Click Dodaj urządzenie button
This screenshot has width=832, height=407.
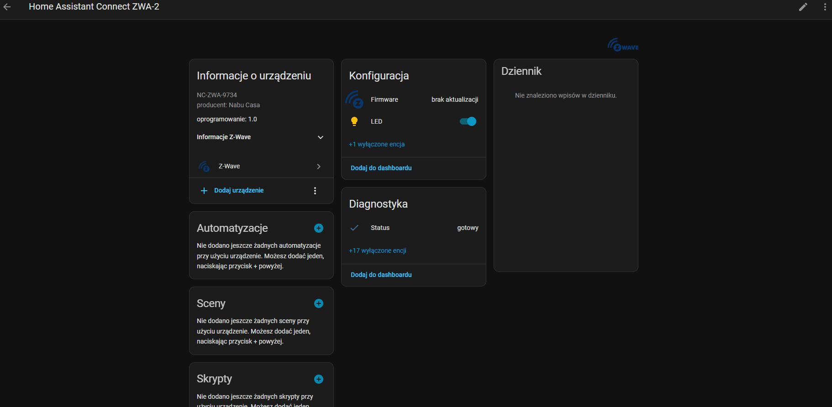point(238,191)
